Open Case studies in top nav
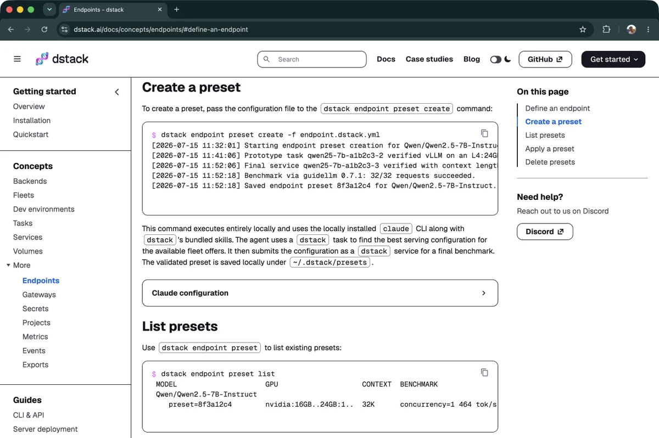Viewport: 659px width, 438px height. [x=429, y=59]
